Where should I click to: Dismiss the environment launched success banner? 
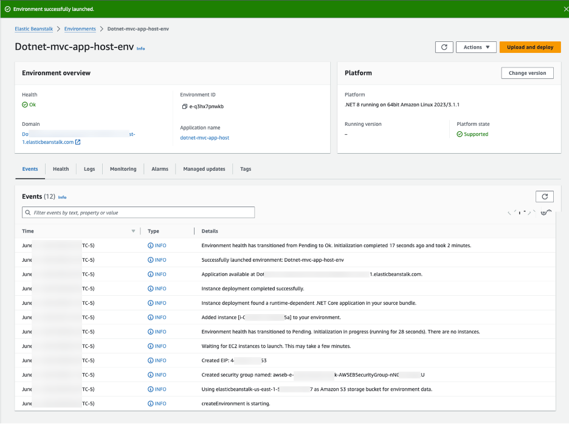[565, 9]
